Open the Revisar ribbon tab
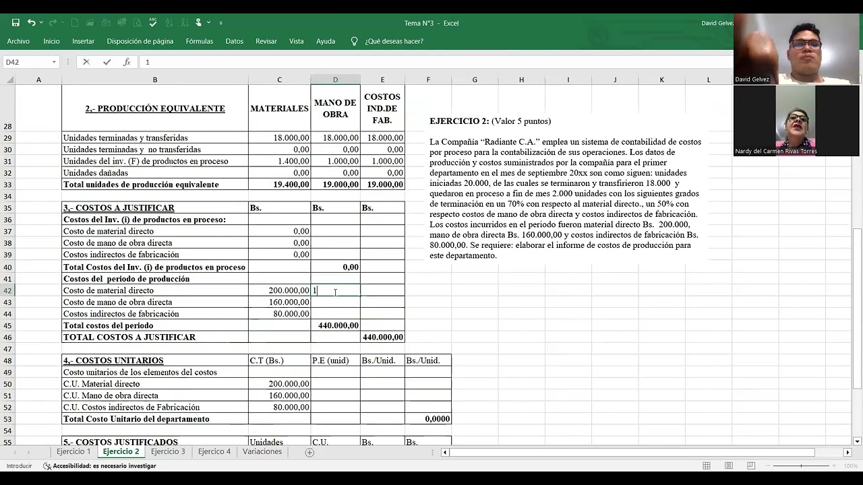The width and height of the screenshot is (863, 485). click(x=266, y=41)
